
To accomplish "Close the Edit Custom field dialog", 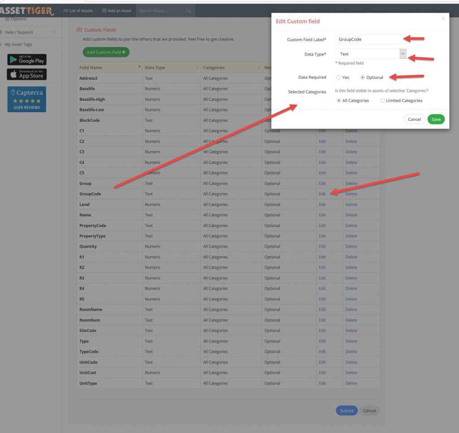I will tap(443, 19).
